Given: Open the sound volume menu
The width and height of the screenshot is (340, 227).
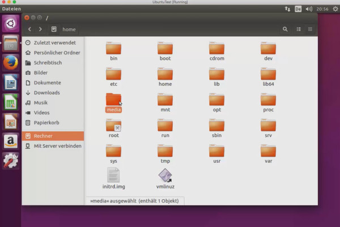Looking at the screenshot, I should 309,9.
